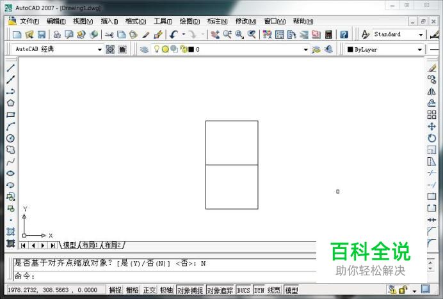Click the coordinates readout 1978.2732, 308.5663
443x299 pixels.
coord(52,290)
